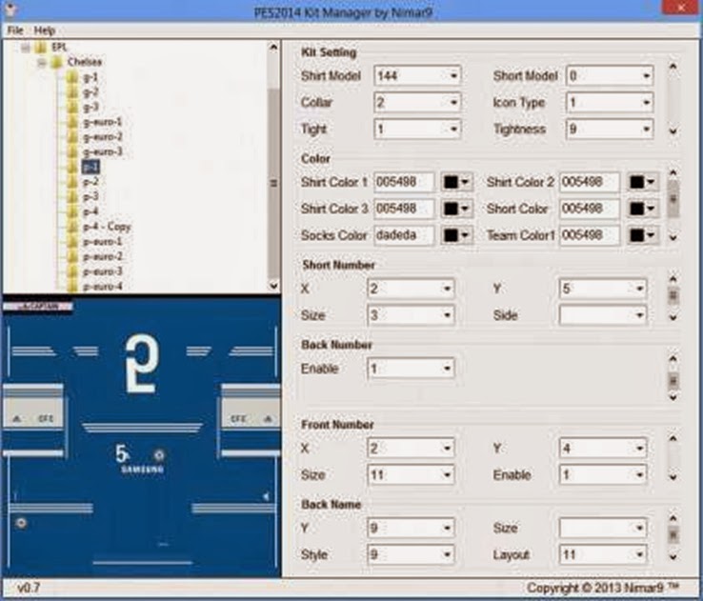Screen dimensions: 703x601
Task: Click the Shirt Color 1 hex field
Action: 404,182
